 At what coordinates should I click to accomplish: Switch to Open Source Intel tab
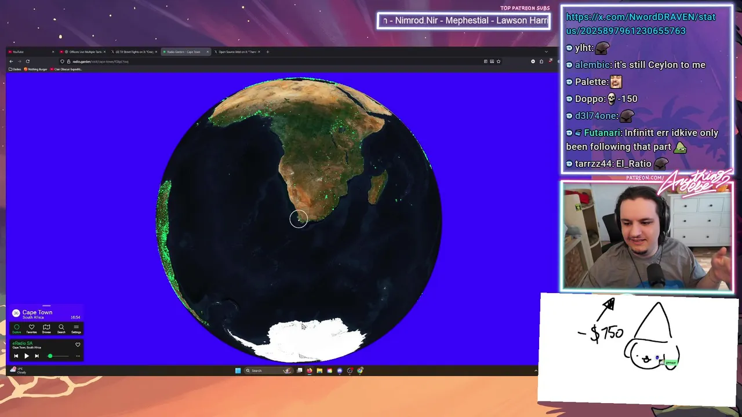pos(237,52)
